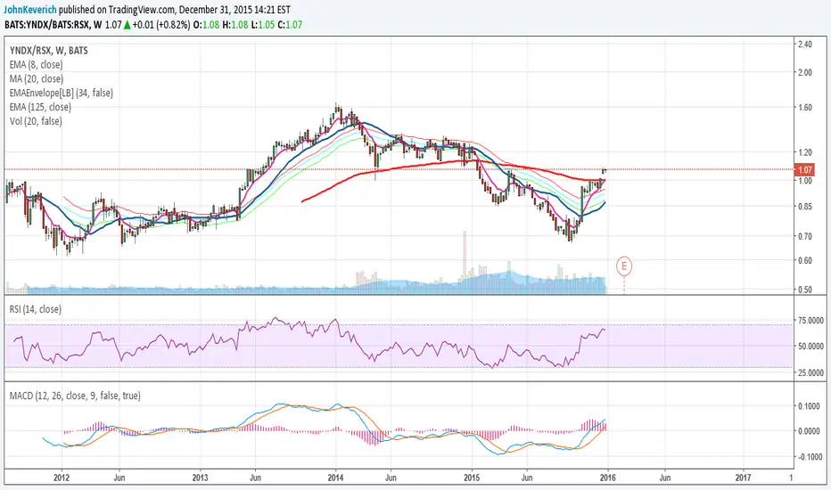Click the 0.0000 MACD axis label
The height and width of the screenshot is (490, 831).
[810, 431]
